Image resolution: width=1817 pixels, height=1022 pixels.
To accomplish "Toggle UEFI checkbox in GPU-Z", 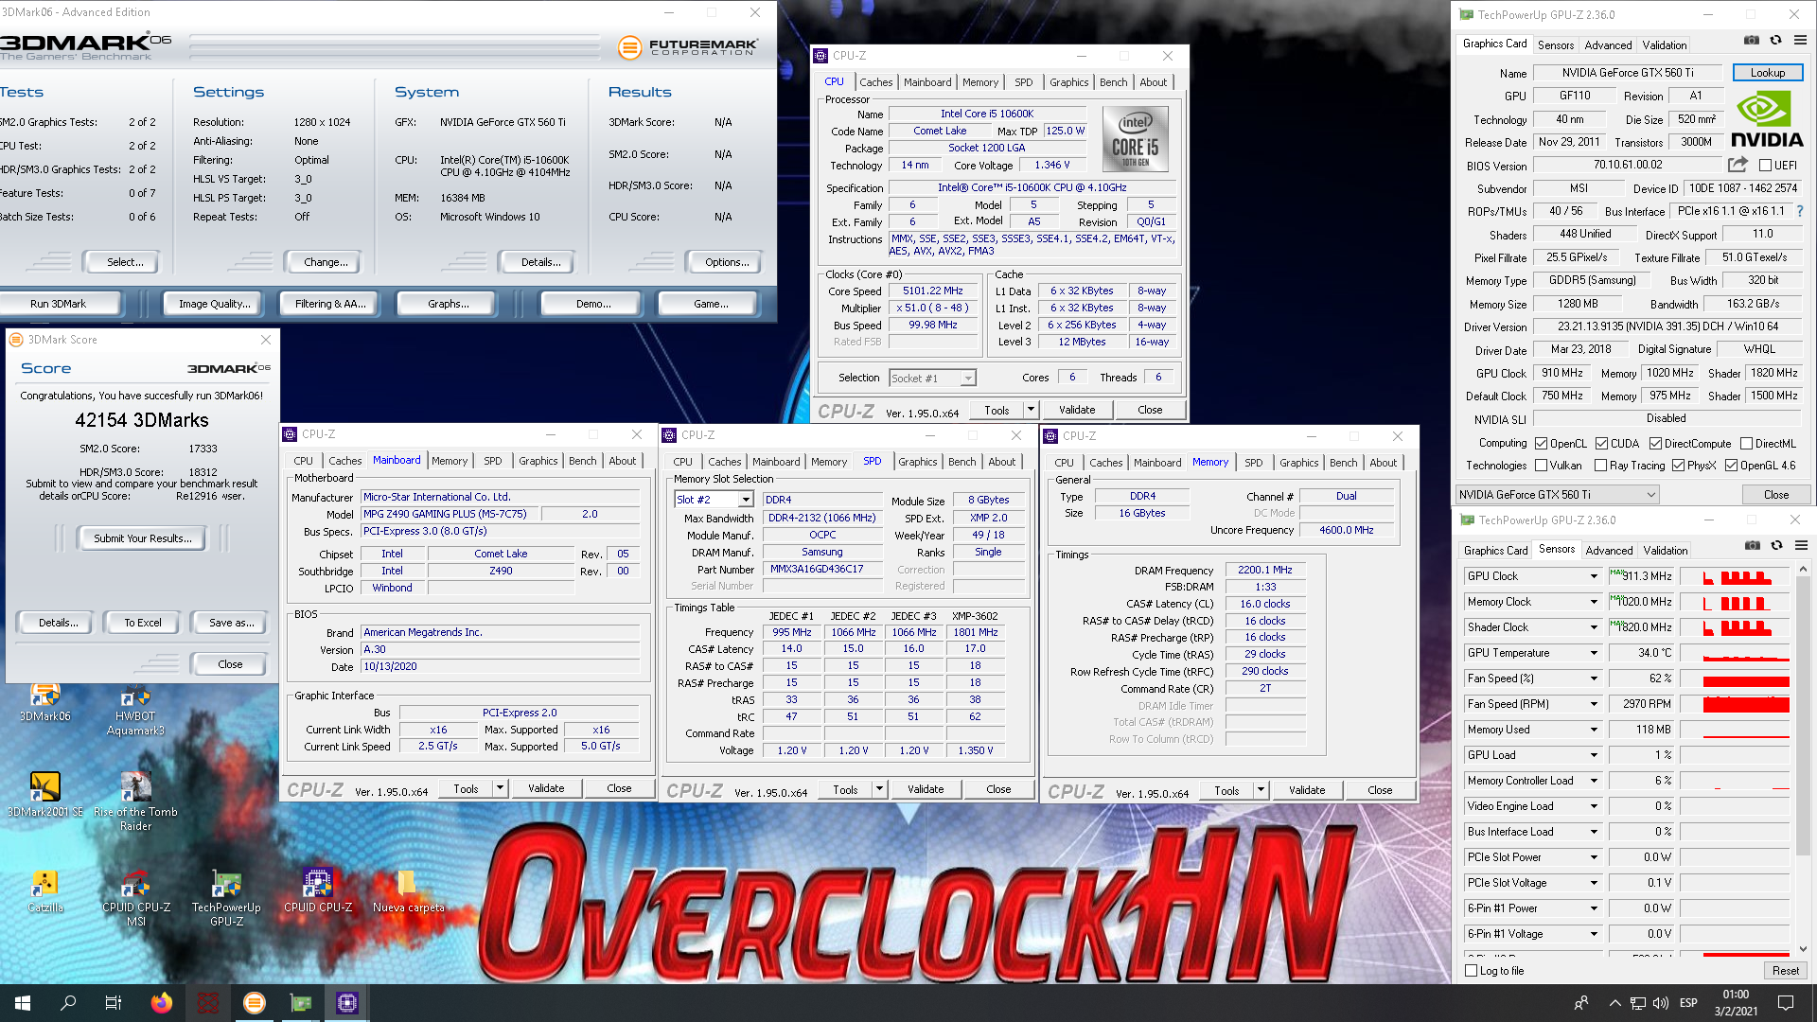I will point(1765,166).
